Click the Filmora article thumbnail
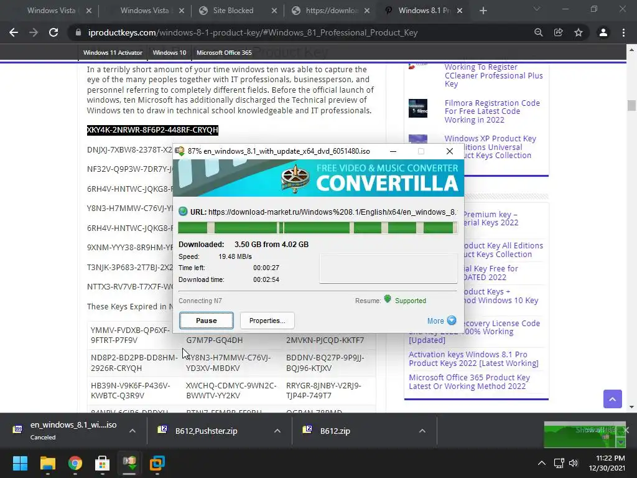 click(x=417, y=108)
